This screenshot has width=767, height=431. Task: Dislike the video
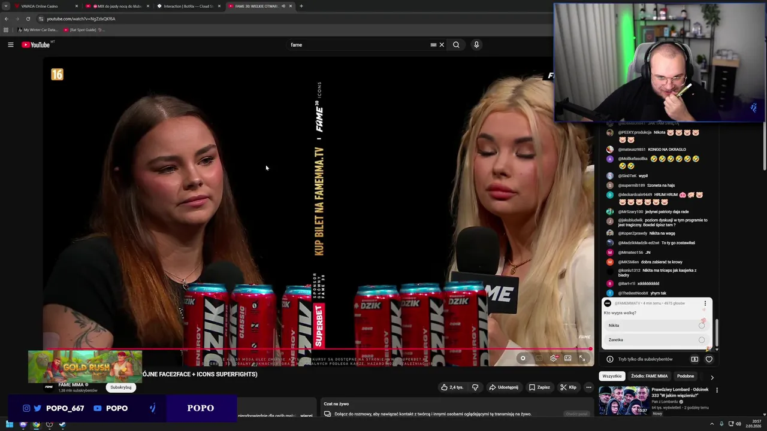[475, 387]
